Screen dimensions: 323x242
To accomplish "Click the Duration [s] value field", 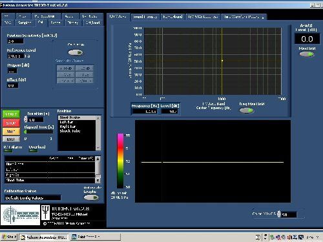I will (36, 119).
